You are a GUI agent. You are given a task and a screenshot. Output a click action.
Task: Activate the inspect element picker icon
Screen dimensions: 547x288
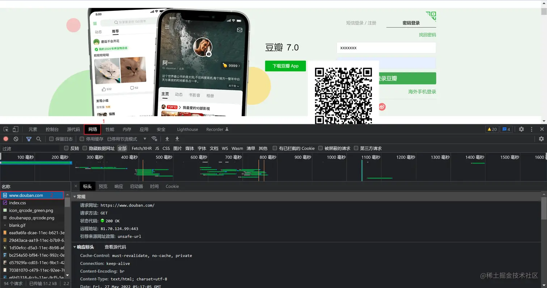pos(6,129)
